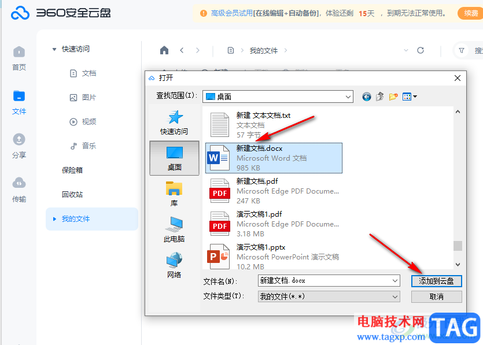The height and width of the screenshot is (345, 483).
Task: Open the 回收站 recycle bin
Action: click(72, 195)
